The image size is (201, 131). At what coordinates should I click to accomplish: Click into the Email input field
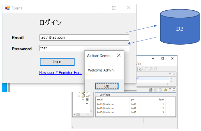(x=84, y=37)
